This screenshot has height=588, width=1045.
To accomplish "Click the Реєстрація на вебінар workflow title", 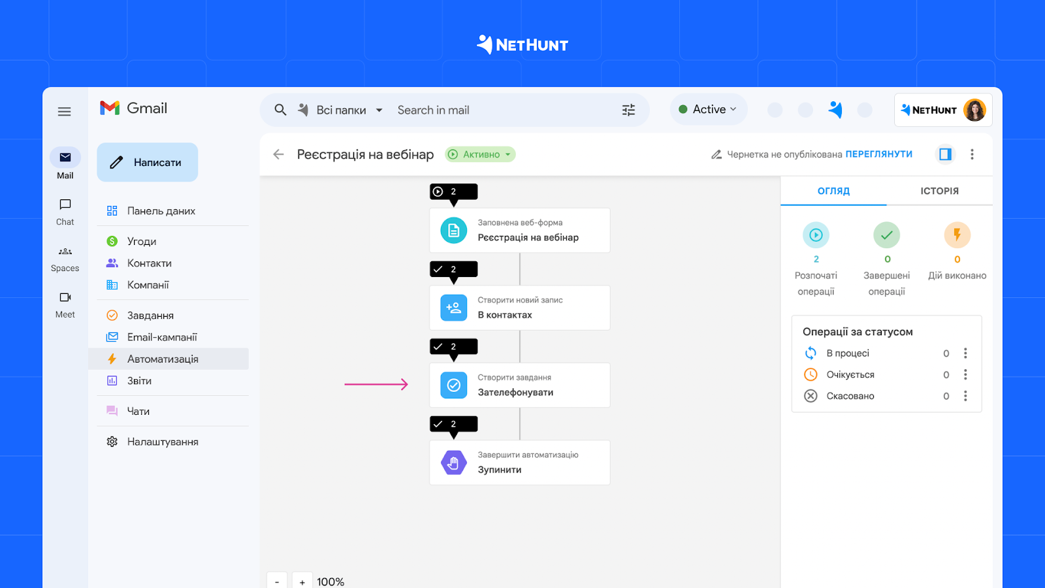I will 365,154.
